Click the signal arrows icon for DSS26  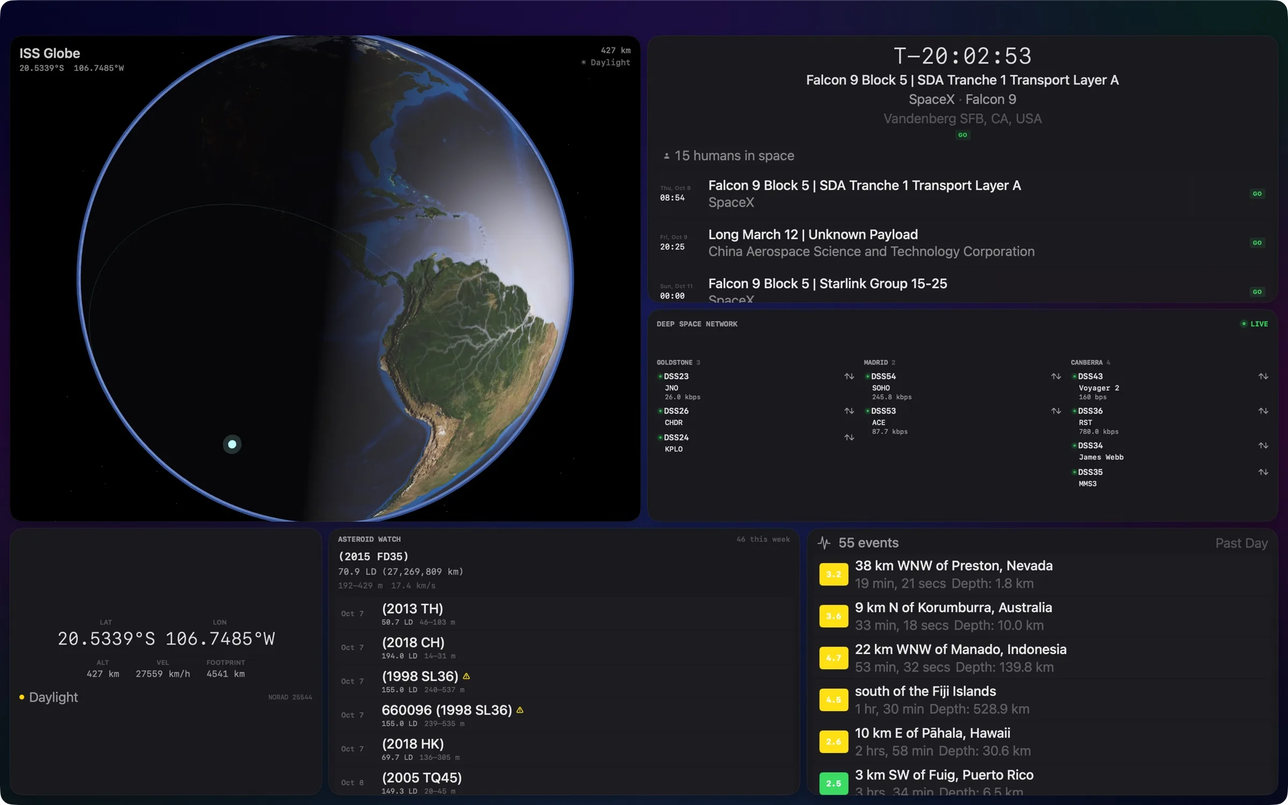pos(849,411)
